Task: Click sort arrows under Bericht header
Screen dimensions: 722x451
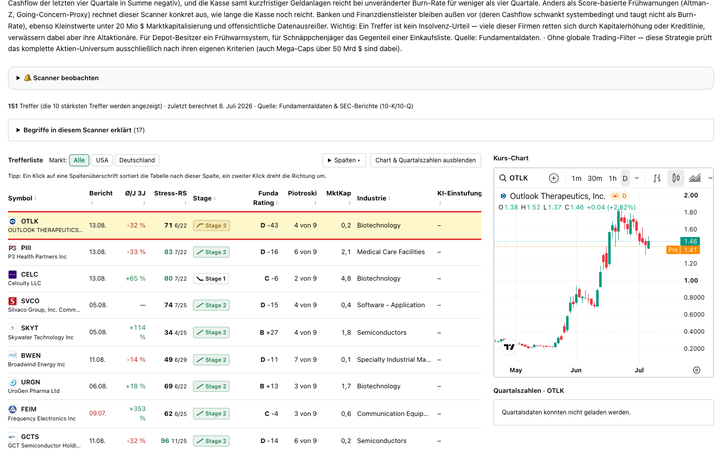Action: pos(92,203)
